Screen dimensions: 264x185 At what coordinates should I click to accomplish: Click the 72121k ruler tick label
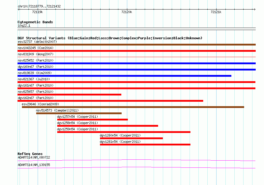(x=216, y=12)
